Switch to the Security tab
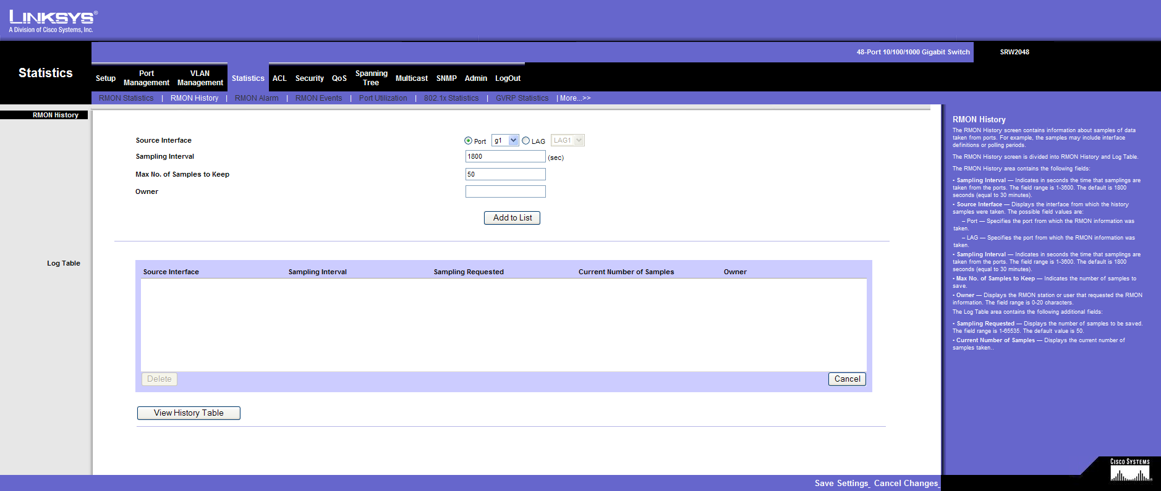The image size is (1161, 491). tap(309, 78)
